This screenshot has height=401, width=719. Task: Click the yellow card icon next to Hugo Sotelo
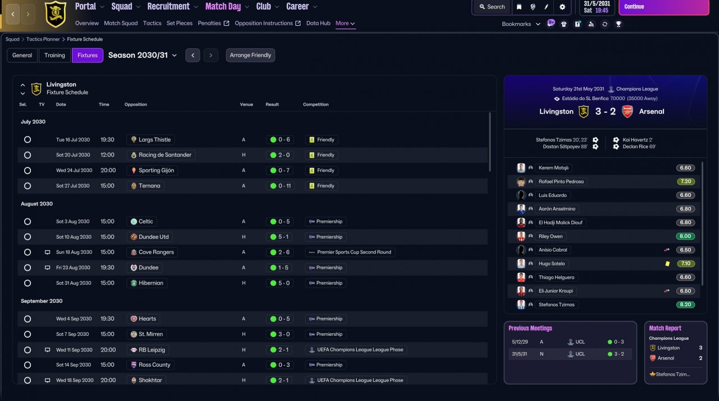667,263
